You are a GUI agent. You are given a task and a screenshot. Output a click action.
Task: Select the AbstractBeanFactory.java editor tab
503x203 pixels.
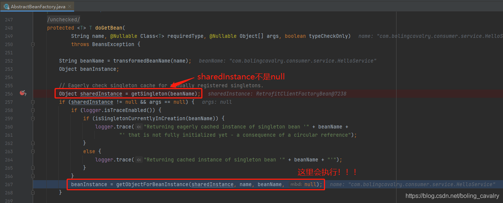(x=37, y=6)
